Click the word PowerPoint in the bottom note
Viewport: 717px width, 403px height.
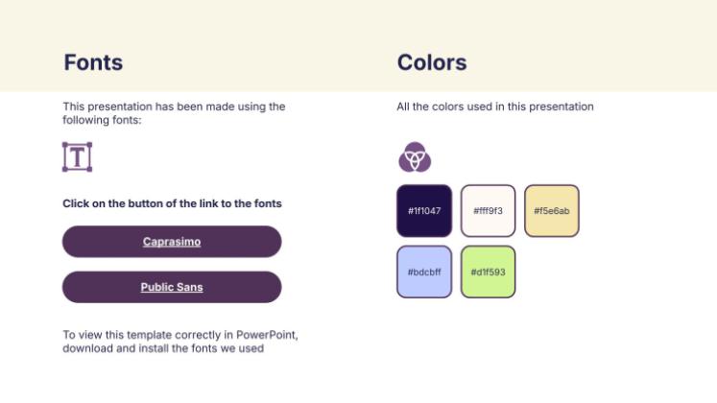(270, 335)
